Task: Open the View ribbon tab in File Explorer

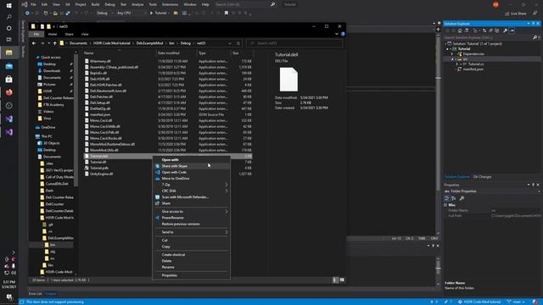Action: [x=85, y=34]
